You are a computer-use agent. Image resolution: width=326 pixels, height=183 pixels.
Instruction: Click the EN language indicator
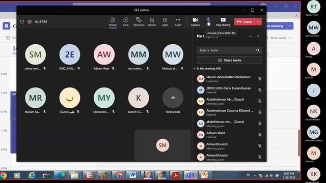248,175
